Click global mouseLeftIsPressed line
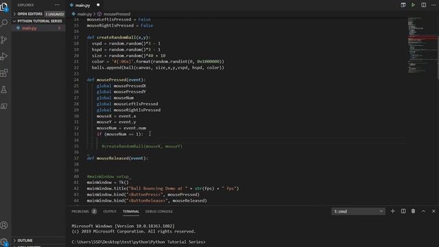Viewport: 439px width, 247px height. pos(128,104)
